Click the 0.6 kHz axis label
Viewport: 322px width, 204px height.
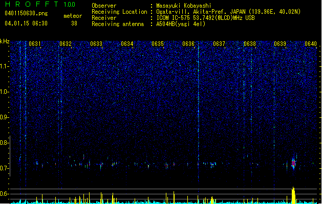[x=5, y=194]
